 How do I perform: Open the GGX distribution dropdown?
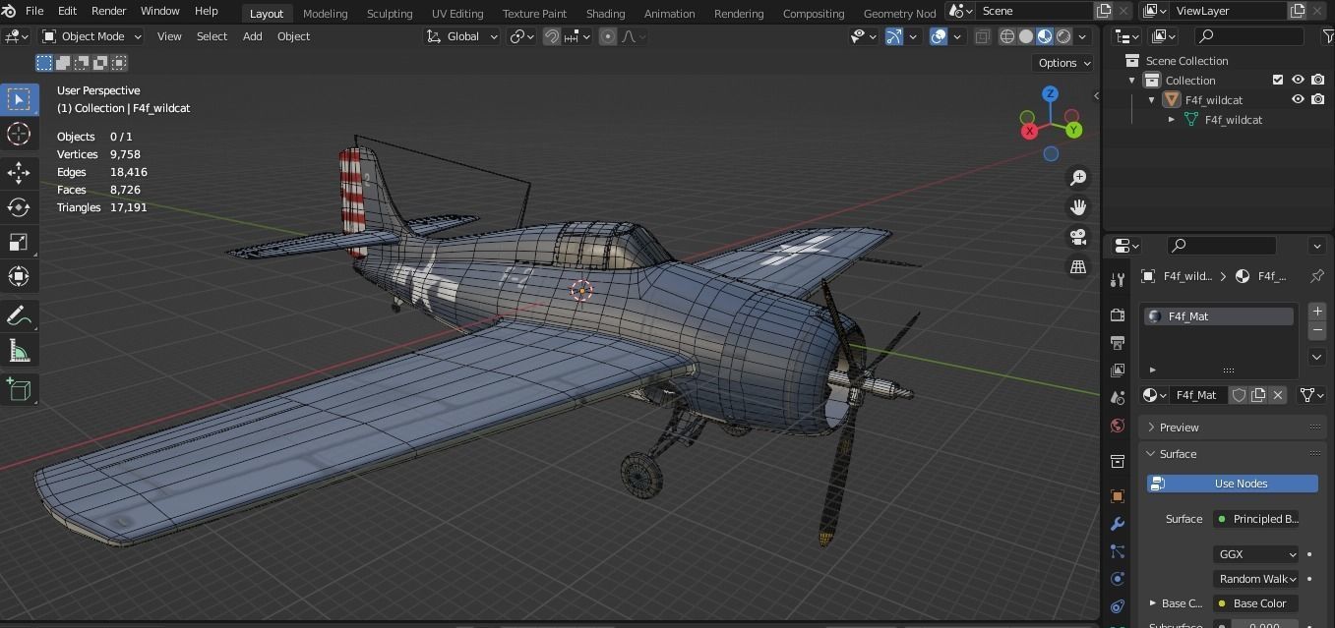[1255, 553]
